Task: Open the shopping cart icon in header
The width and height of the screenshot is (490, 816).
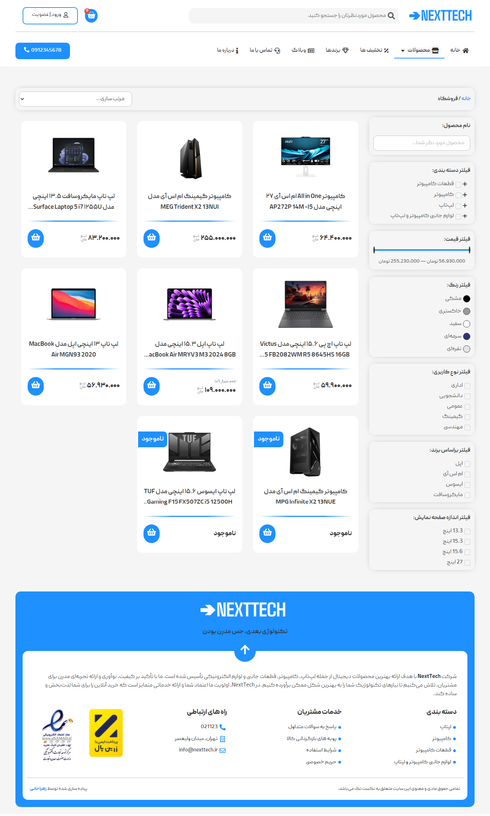Action: click(x=91, y=15)
